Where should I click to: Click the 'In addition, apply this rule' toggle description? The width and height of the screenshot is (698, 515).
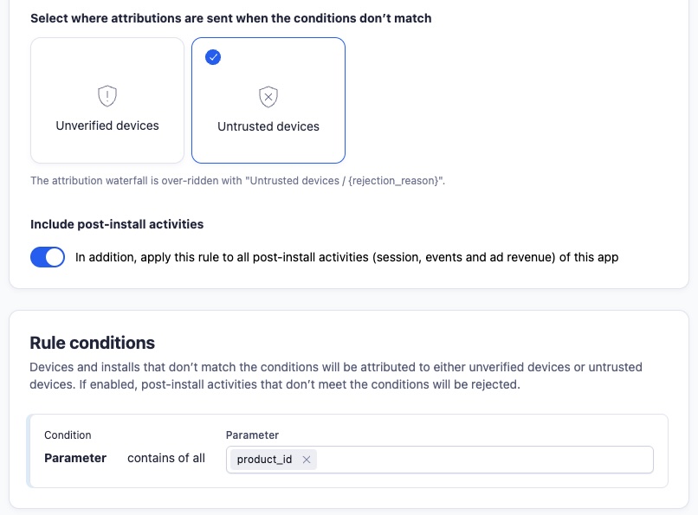point(346,257)
